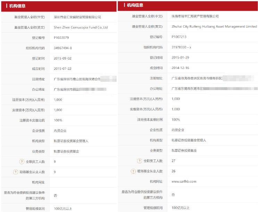Click 100% paid-in ratio in left panel
This screenshot has height=212, width=258.
(x=58, y=120)
